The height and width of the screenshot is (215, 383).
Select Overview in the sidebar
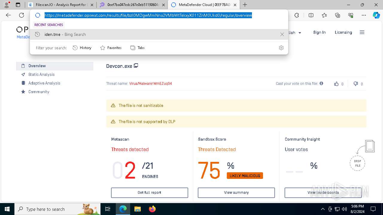point(55,66)
